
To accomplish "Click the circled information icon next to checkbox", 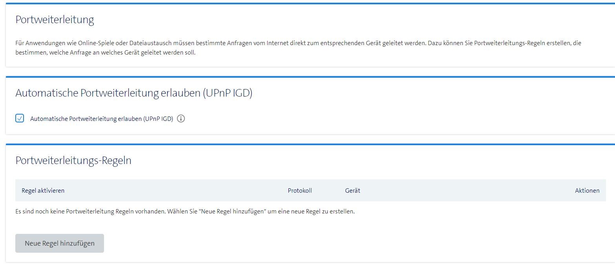I will 181,118.
